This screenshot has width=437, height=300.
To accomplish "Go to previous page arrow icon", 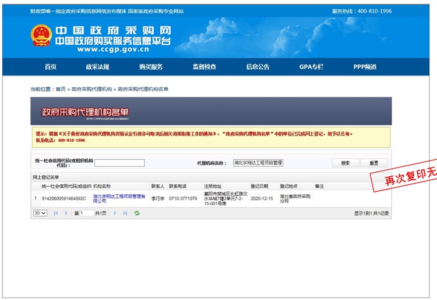I will pyautogui.click(x=66, y=213).
